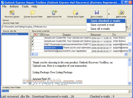This screenshot has width=133, height=98.
Task: Click the e-mail list horizontal scroll thumb
Action: pos(36,54)
